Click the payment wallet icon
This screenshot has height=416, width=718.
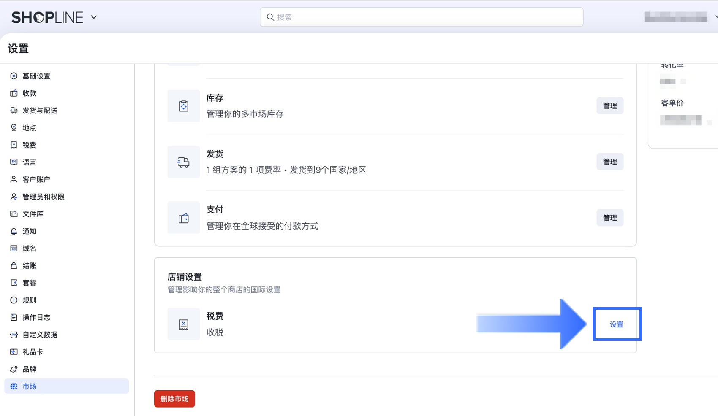[x=183, y=218]
